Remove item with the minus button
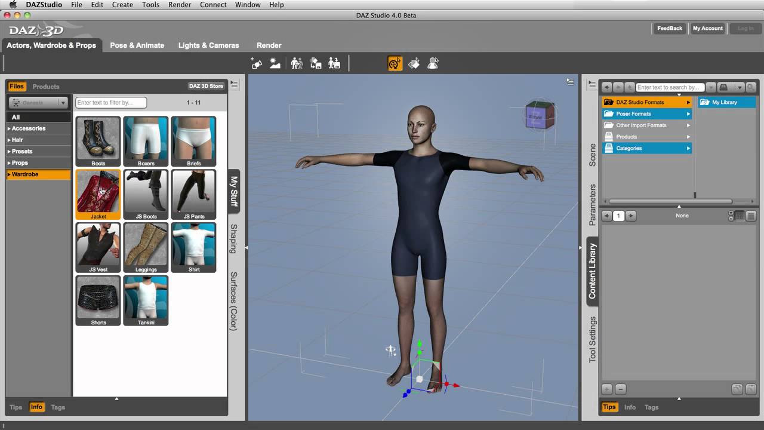 [x=620, y=389]
